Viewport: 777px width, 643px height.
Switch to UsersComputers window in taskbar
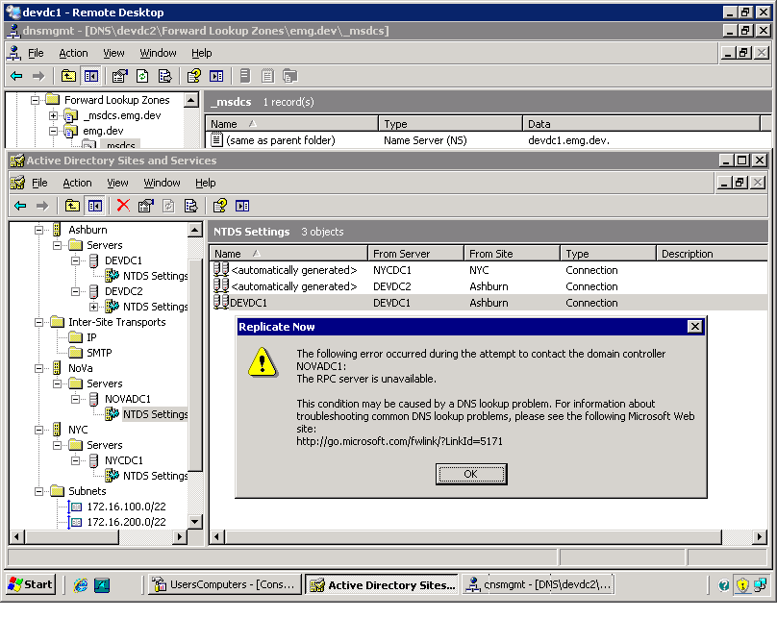(224, 584)
